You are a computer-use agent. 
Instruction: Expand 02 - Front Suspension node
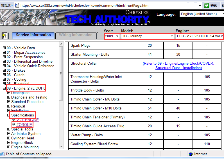tap(4, 57)
